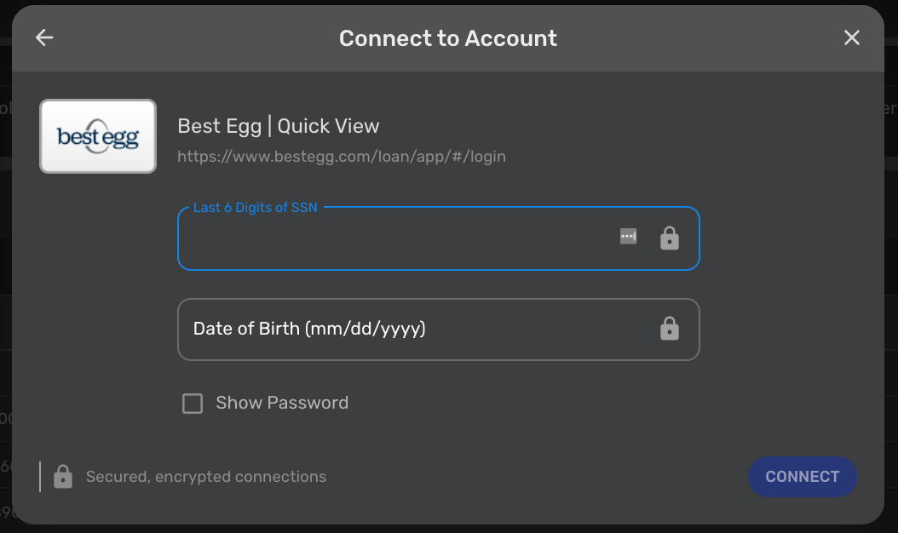Viewport: 898px width, 533px height.
Task: Click the Date of Birth (mm/dd/yyyy) placeholder text
Action: click(309, 329)
